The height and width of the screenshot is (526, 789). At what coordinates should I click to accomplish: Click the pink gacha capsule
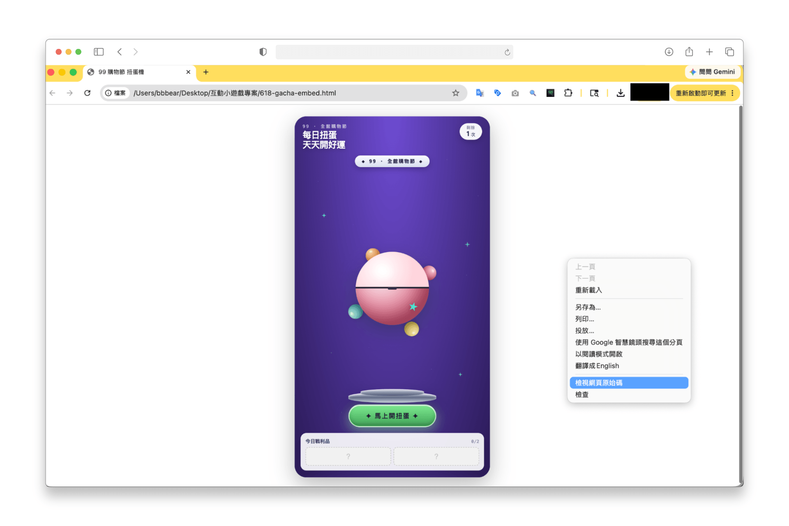[392, 288]
